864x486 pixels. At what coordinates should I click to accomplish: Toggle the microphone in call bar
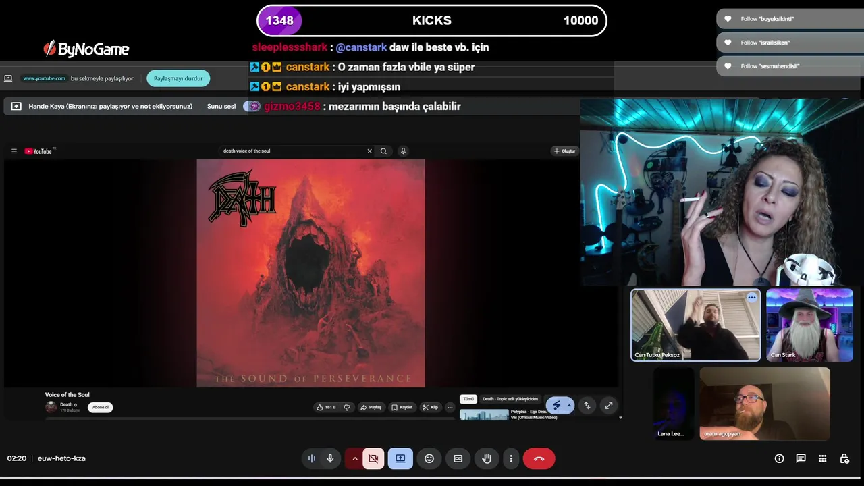330,458
